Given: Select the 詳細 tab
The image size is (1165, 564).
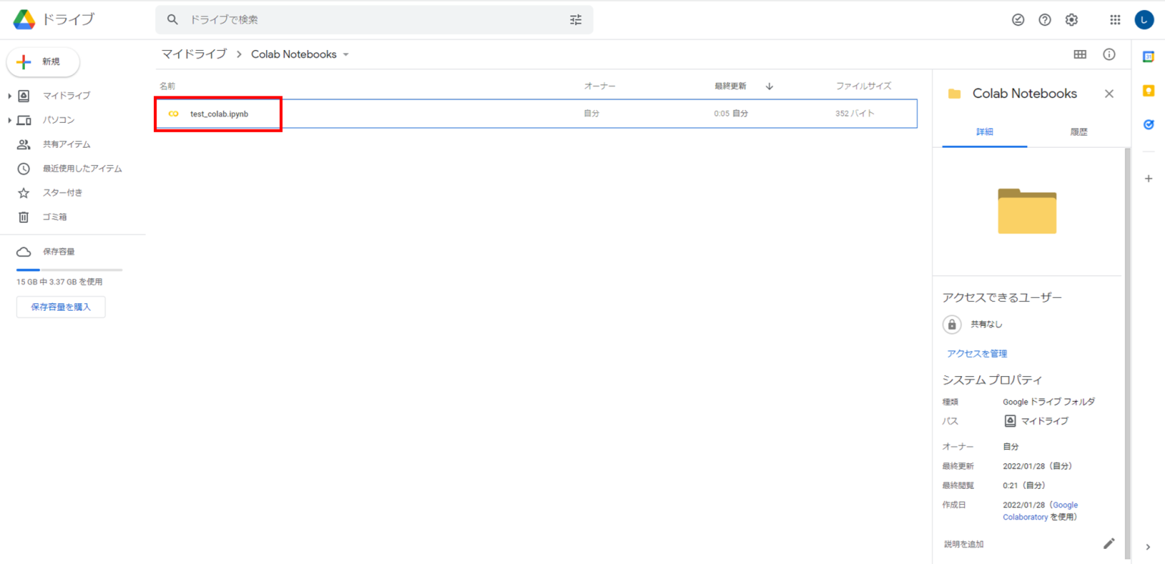Looking at the screenshot, I should [x=984, y=132].
